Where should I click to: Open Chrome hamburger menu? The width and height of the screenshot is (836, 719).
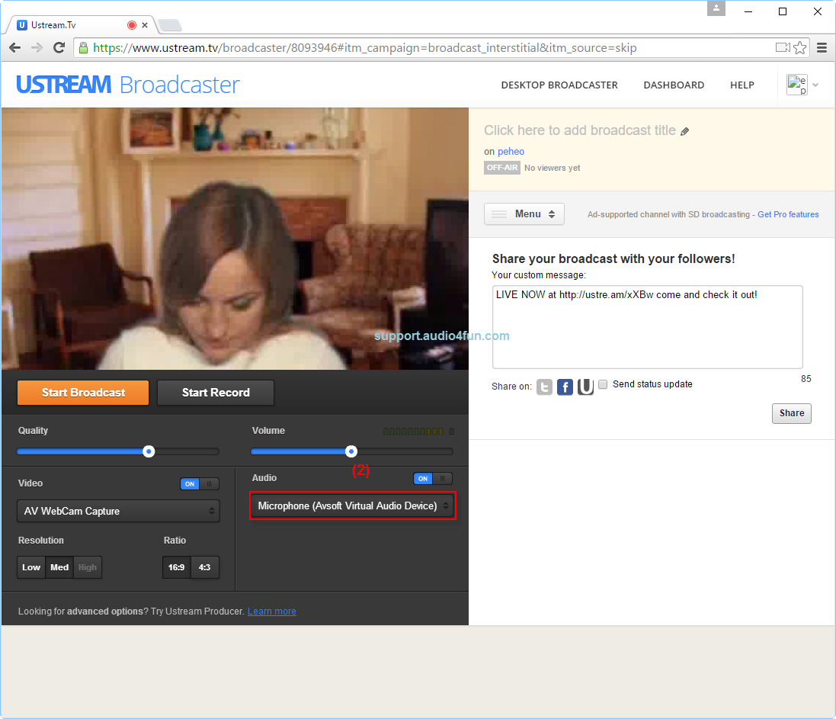822,48
